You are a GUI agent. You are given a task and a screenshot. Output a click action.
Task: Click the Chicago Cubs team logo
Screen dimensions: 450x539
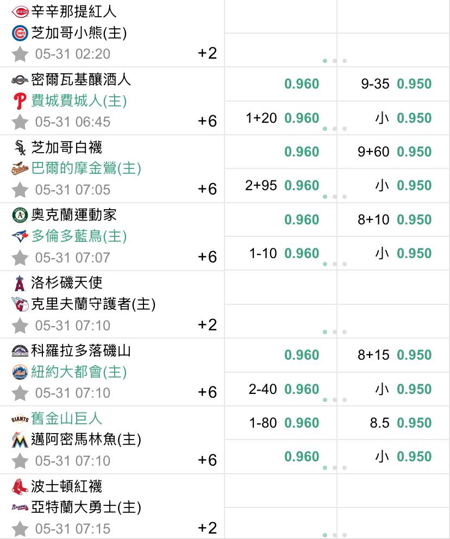click(20, 33)
